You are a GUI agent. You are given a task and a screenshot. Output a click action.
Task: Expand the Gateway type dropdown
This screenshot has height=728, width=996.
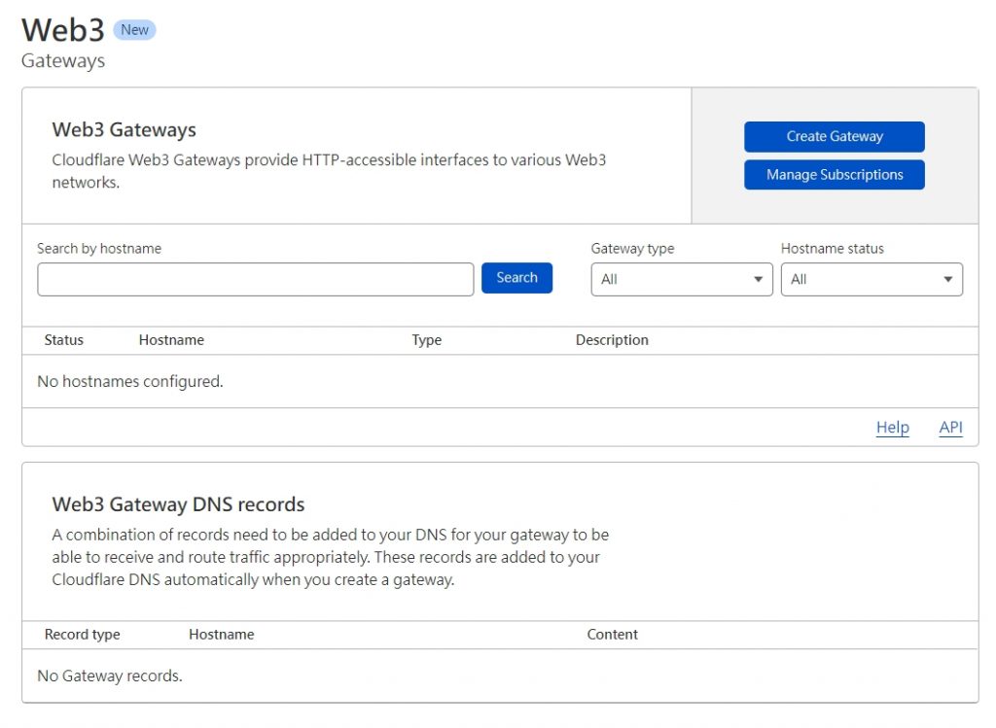(x=681, y=279)
